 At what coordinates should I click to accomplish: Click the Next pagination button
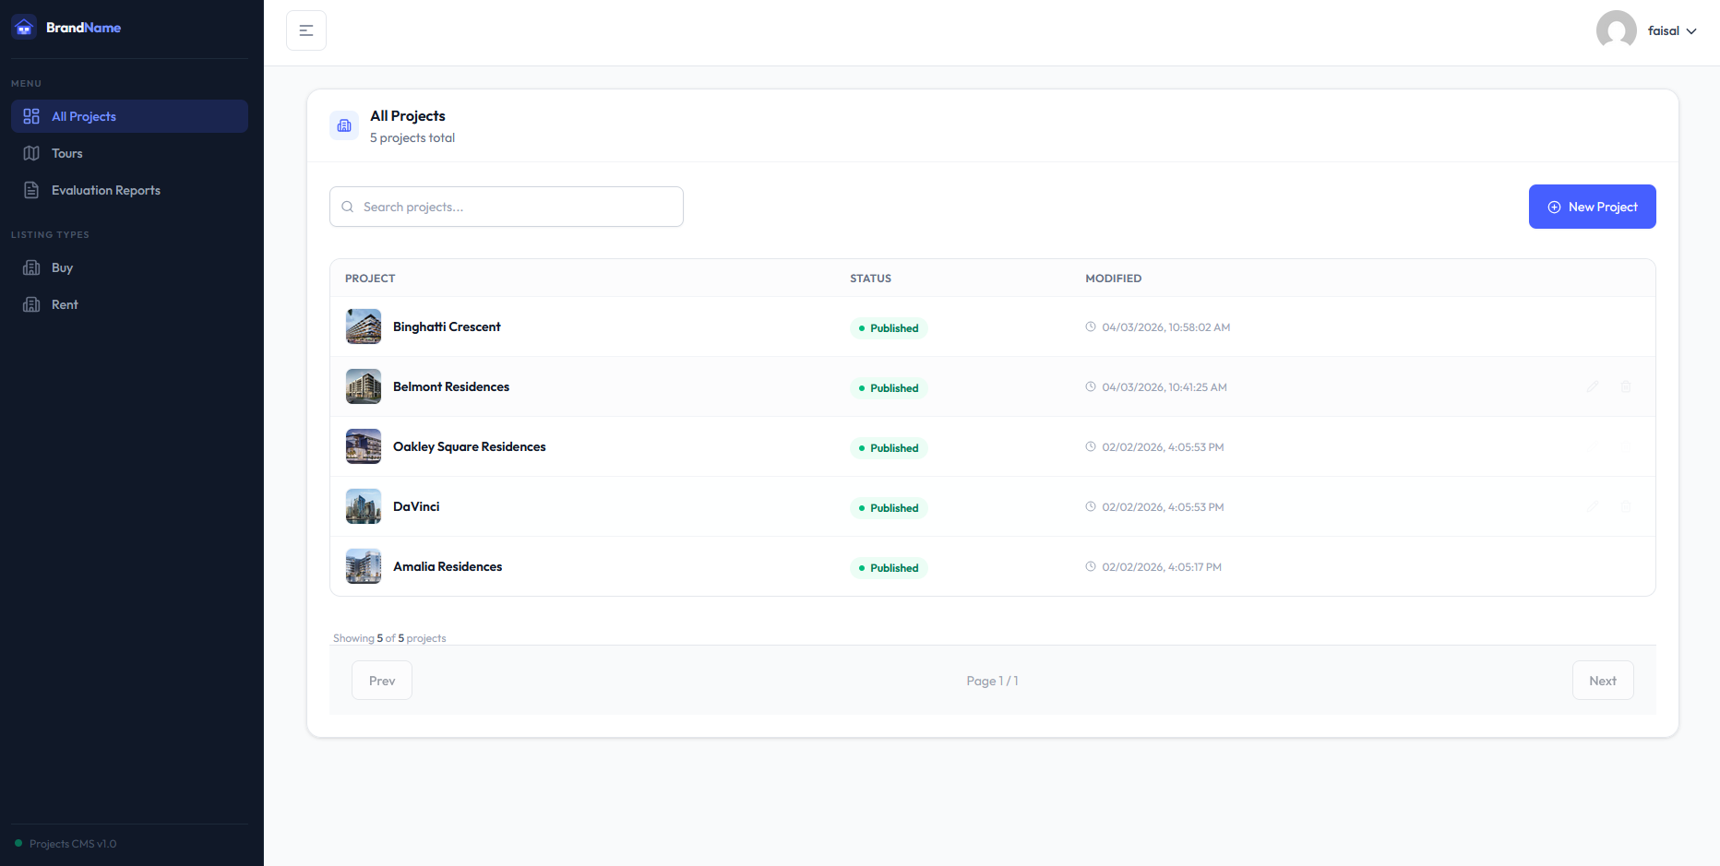[1602, 681]
